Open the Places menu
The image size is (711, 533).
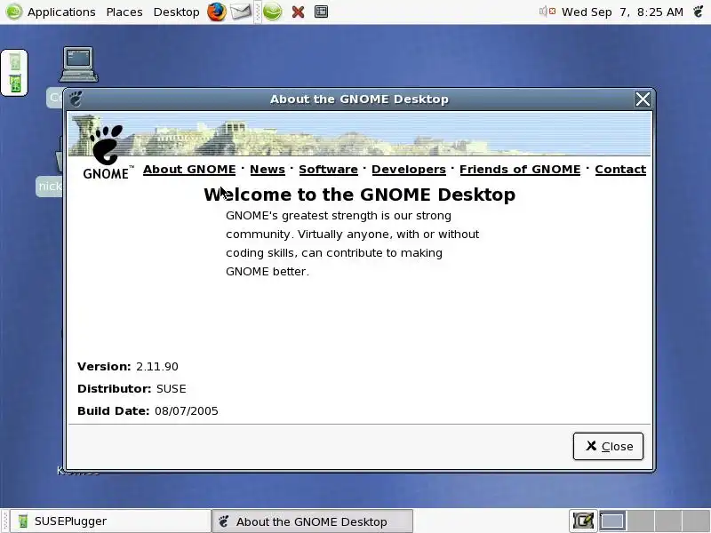pos(124,12)
